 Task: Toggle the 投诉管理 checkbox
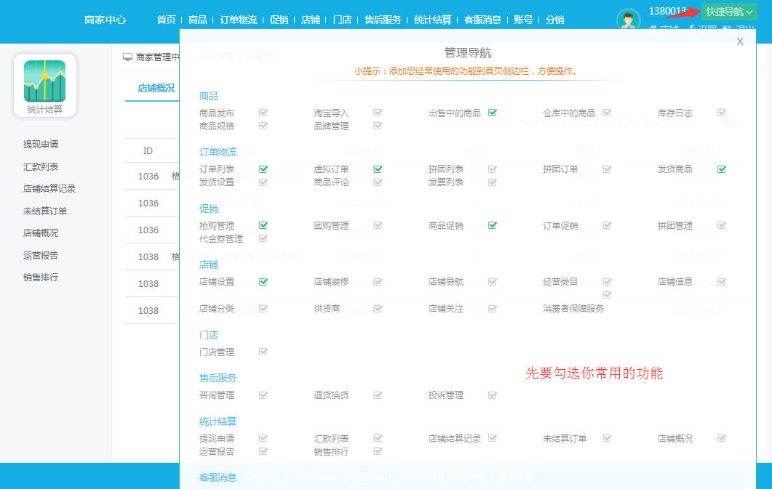[493, 395]
